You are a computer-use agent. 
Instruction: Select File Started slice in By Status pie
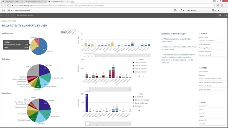[x=44, y=70]
